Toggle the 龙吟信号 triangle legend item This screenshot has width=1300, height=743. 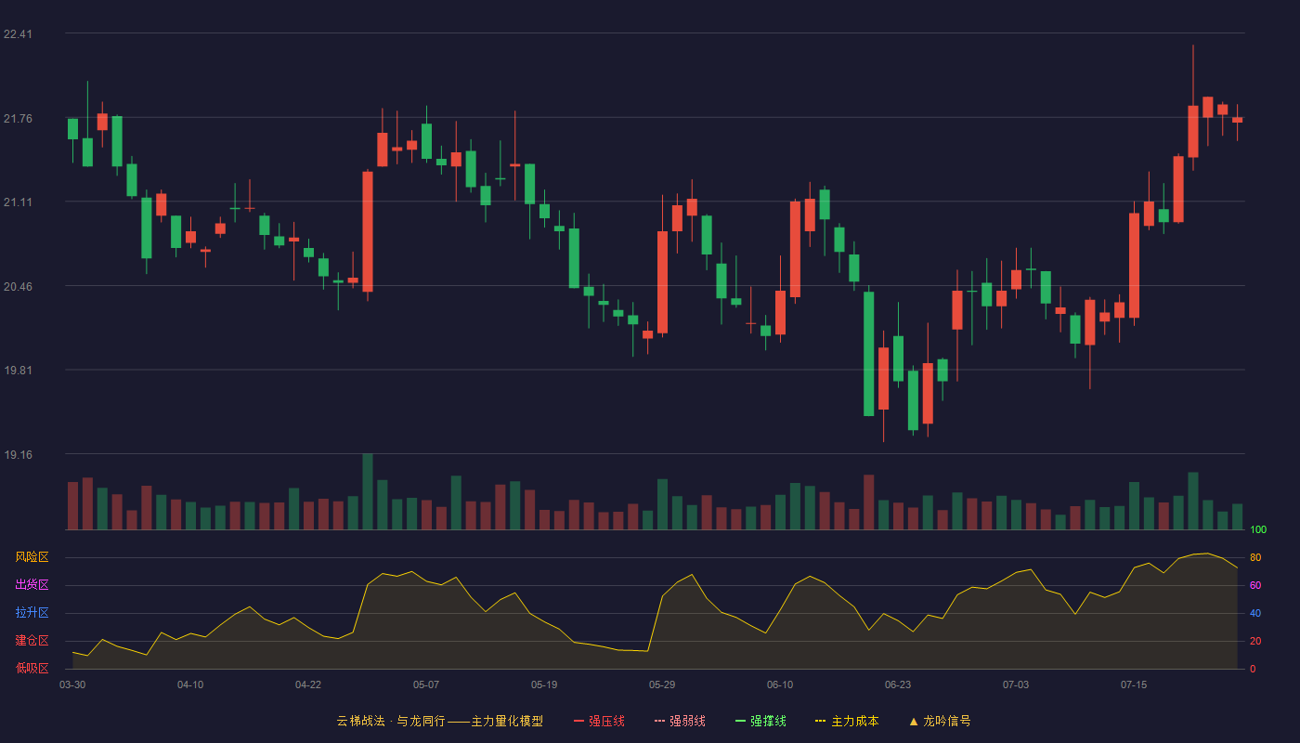[940, 721]
